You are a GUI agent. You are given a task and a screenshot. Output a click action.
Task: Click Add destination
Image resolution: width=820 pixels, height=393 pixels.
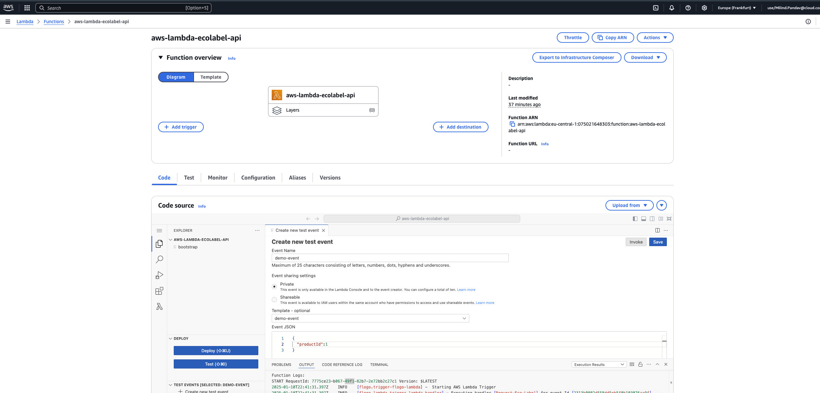[460, 127]
